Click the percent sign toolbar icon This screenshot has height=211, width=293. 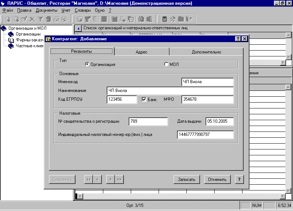click(123, 19)
